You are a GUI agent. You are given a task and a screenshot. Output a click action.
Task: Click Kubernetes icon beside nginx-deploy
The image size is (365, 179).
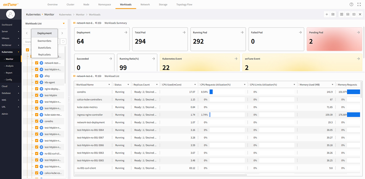pyautogui.click(x=42, y=89)
